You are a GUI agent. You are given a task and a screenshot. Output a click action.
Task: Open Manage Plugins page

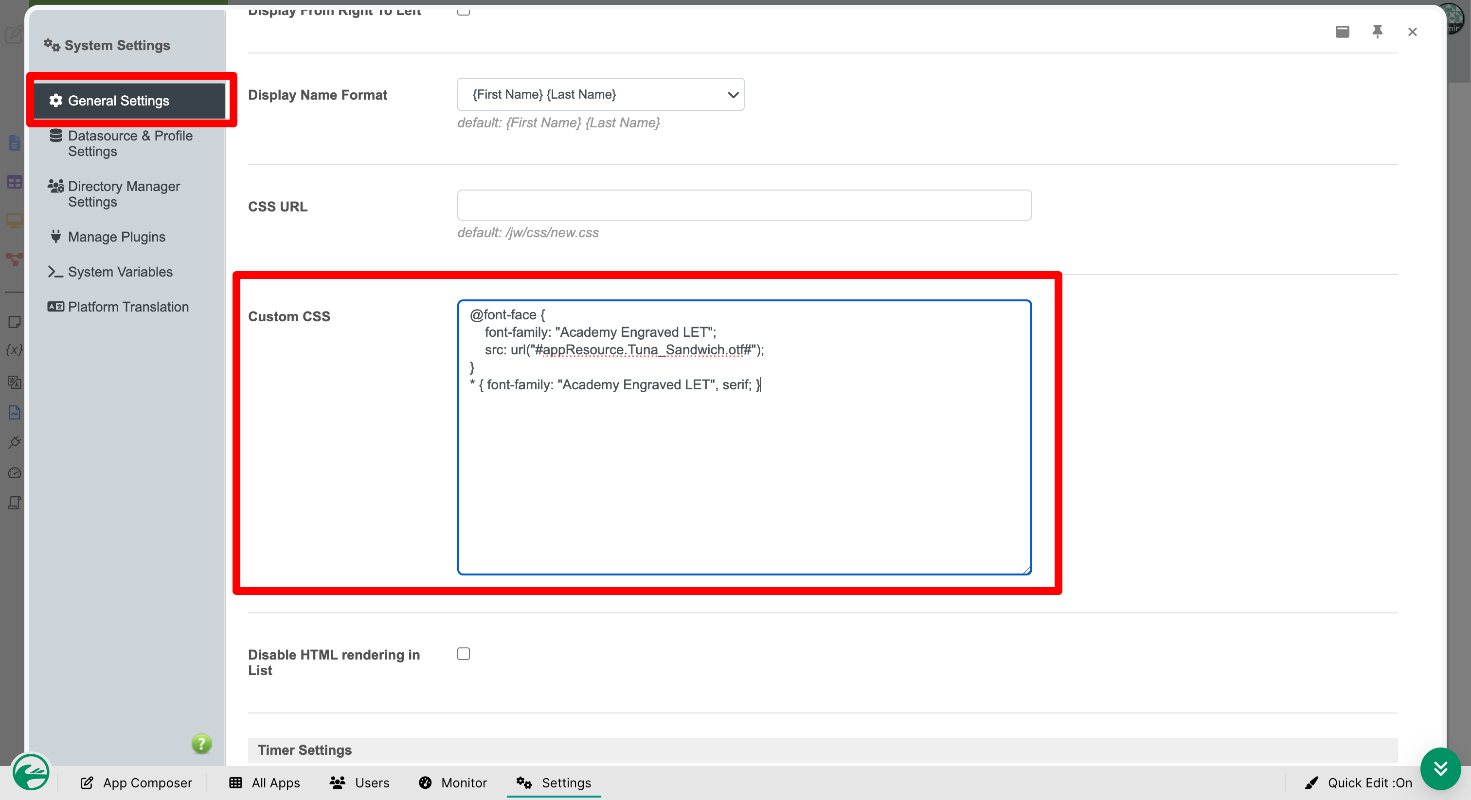click(x=116, y=237)
